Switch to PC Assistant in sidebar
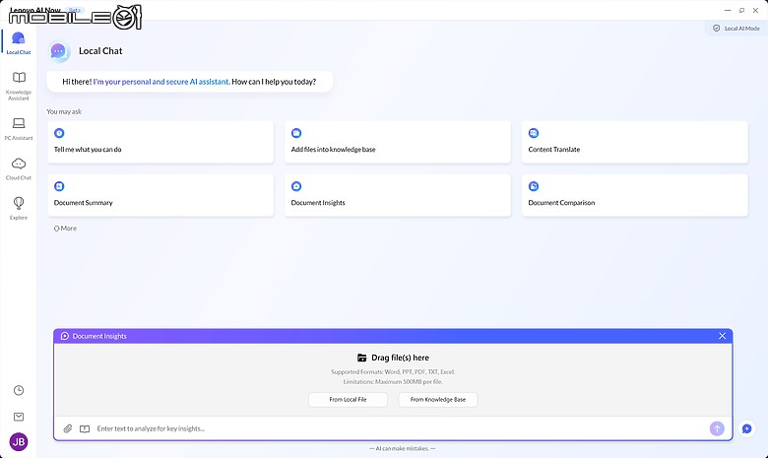 19,129
